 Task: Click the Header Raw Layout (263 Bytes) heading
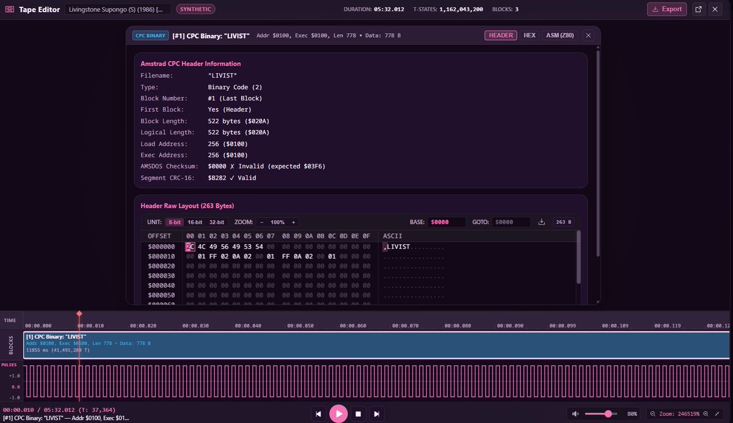187,206
